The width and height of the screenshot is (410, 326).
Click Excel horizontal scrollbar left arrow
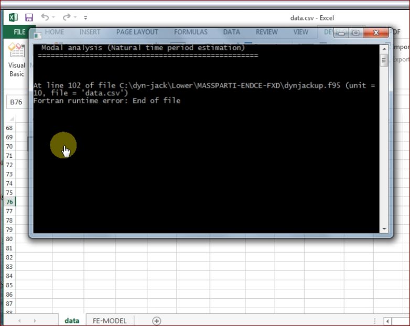387,321
